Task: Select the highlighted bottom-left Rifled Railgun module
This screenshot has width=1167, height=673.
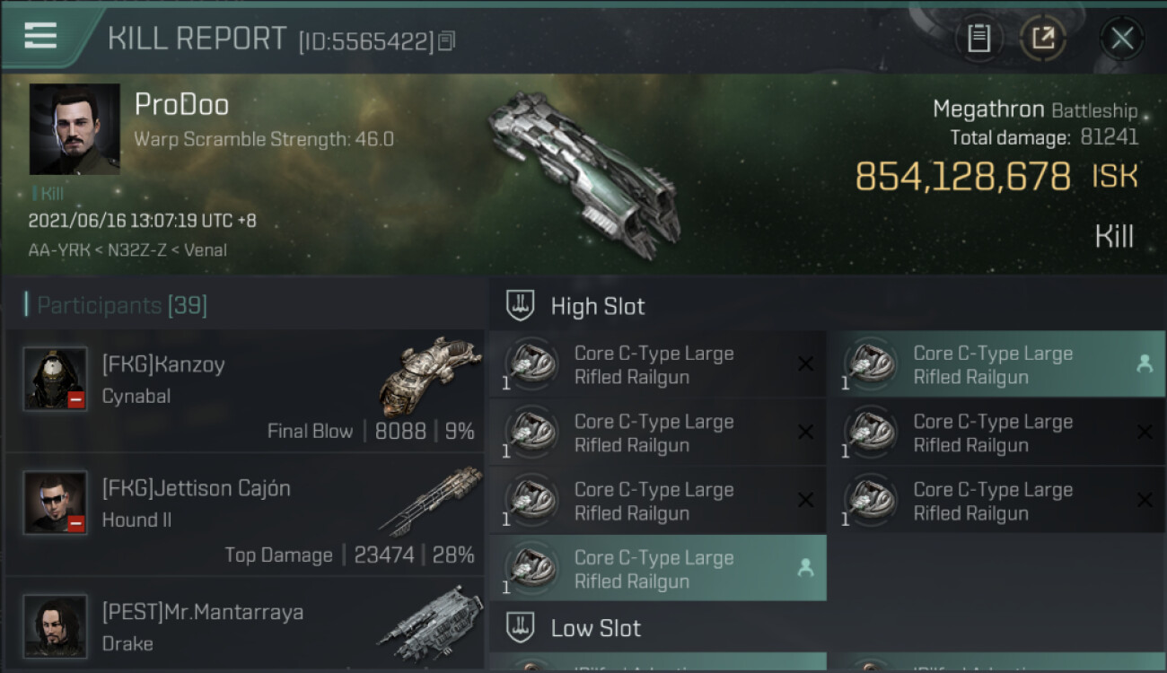Action: (658, 568)
